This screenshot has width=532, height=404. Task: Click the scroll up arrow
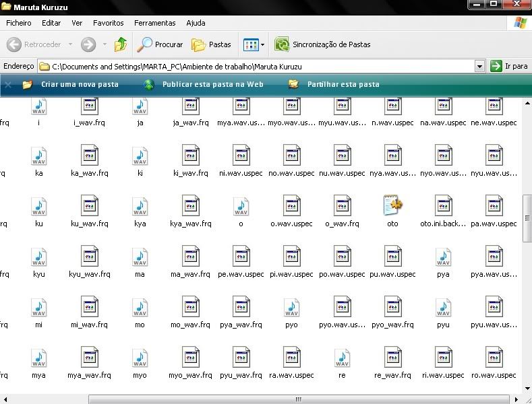click(527, 103)
